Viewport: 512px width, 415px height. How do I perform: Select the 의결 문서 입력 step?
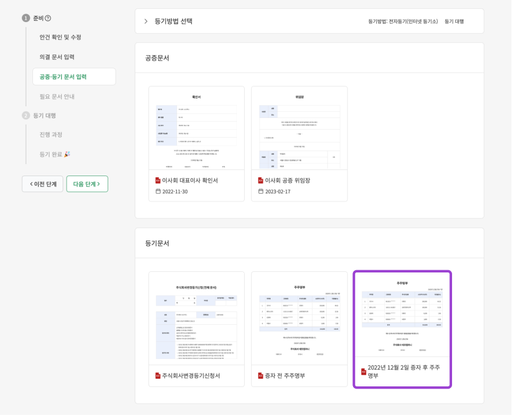[57, 57]
